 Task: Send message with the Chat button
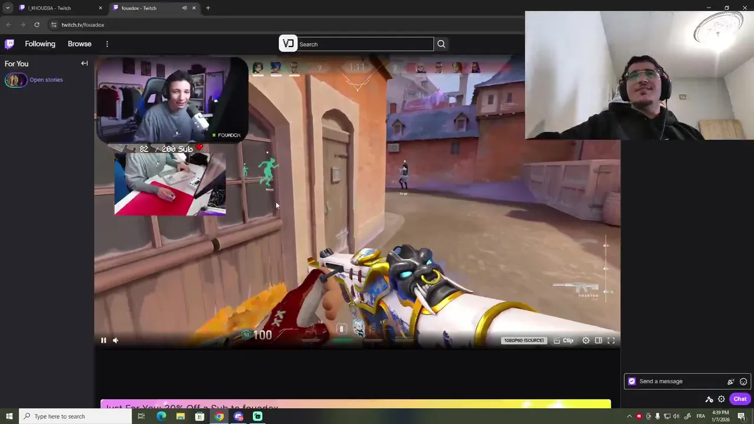(x=740, y=399)
